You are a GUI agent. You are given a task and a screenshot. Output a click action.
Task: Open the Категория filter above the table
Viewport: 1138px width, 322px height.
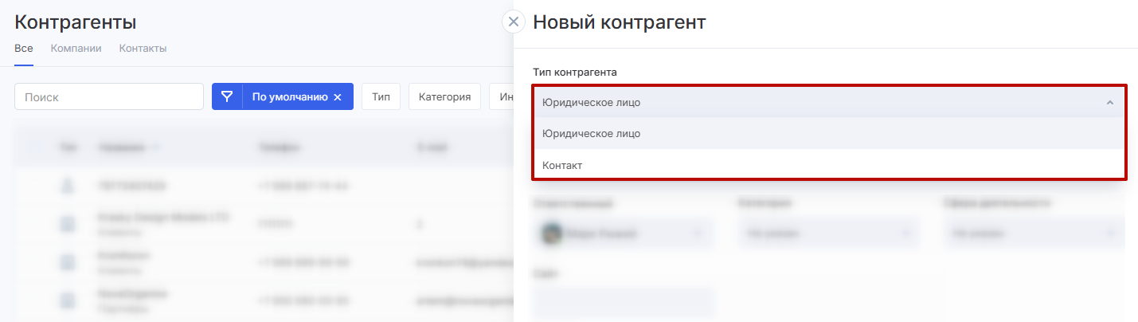tap(444, 96)
